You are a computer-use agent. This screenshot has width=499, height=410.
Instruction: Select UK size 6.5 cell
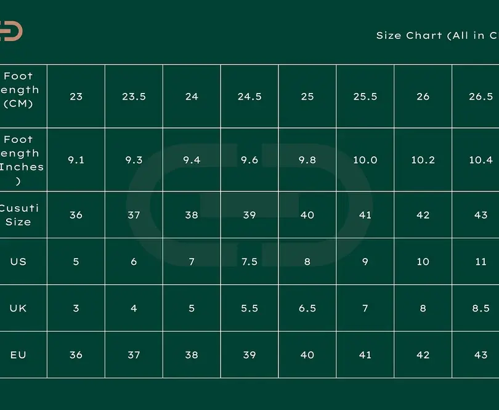pos(307,308)
